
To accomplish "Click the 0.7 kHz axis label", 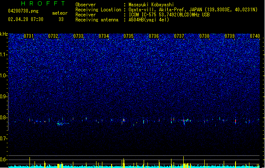I will [4, 139].
